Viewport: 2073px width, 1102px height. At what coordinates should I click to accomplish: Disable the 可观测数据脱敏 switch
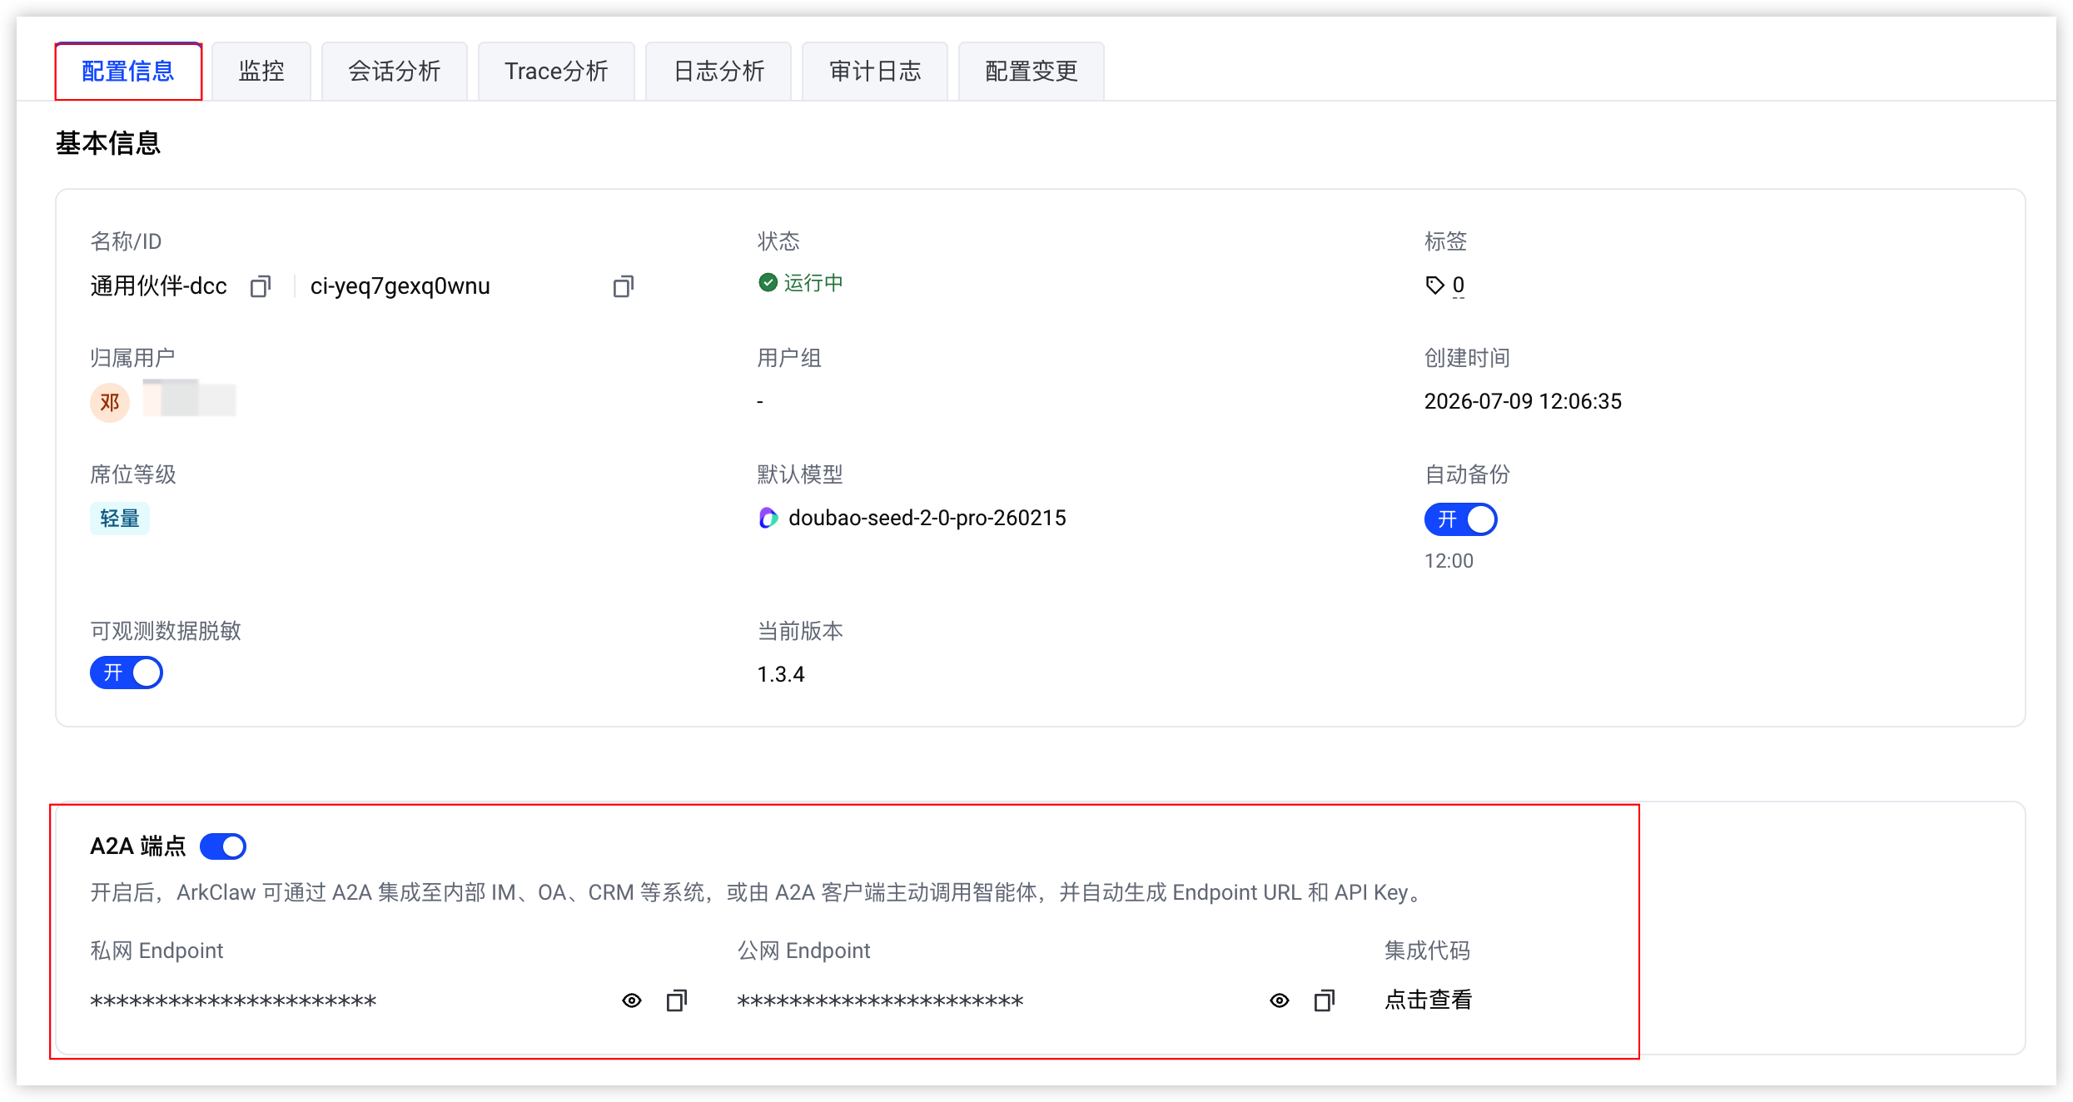coord(127,673)
